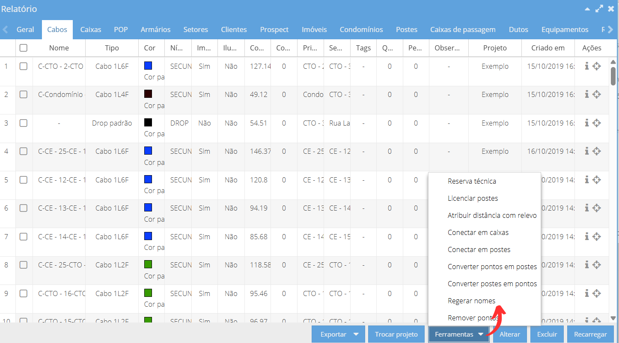
Task: Check the box for row 7 C-CE - 14-CE
Action: (24, 237)
